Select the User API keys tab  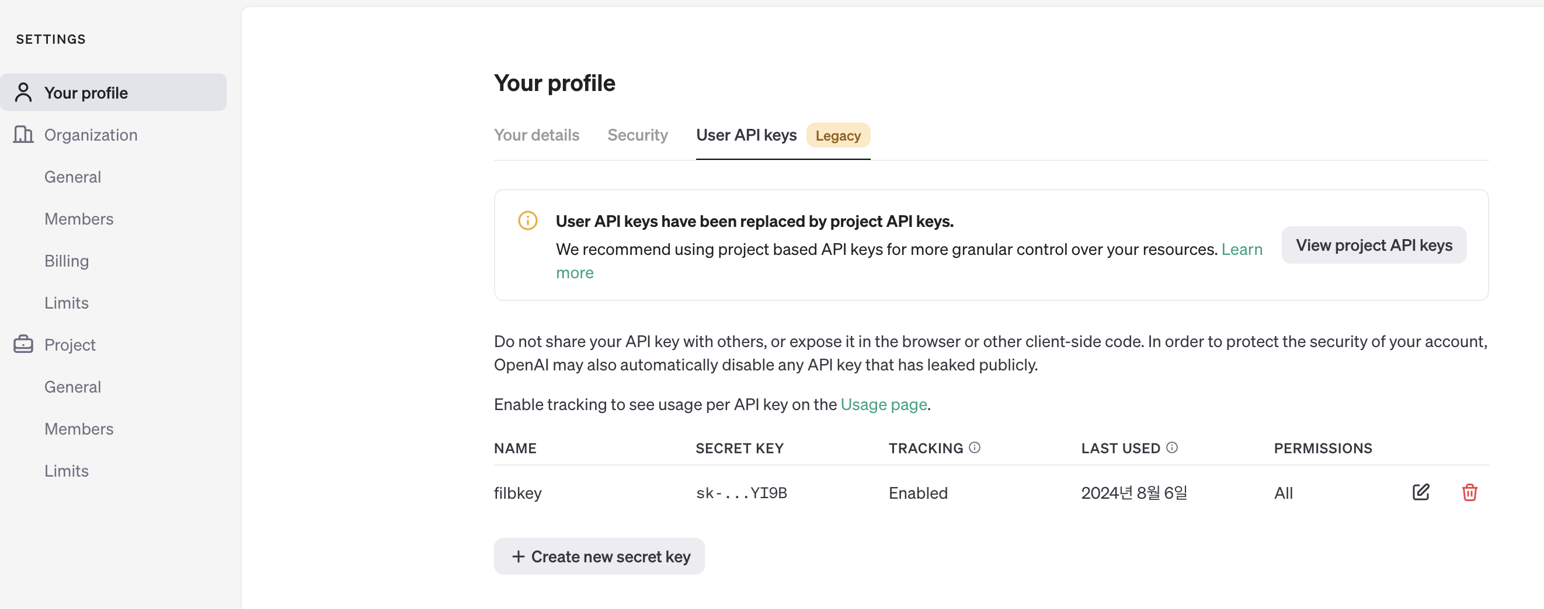(746, 135)
